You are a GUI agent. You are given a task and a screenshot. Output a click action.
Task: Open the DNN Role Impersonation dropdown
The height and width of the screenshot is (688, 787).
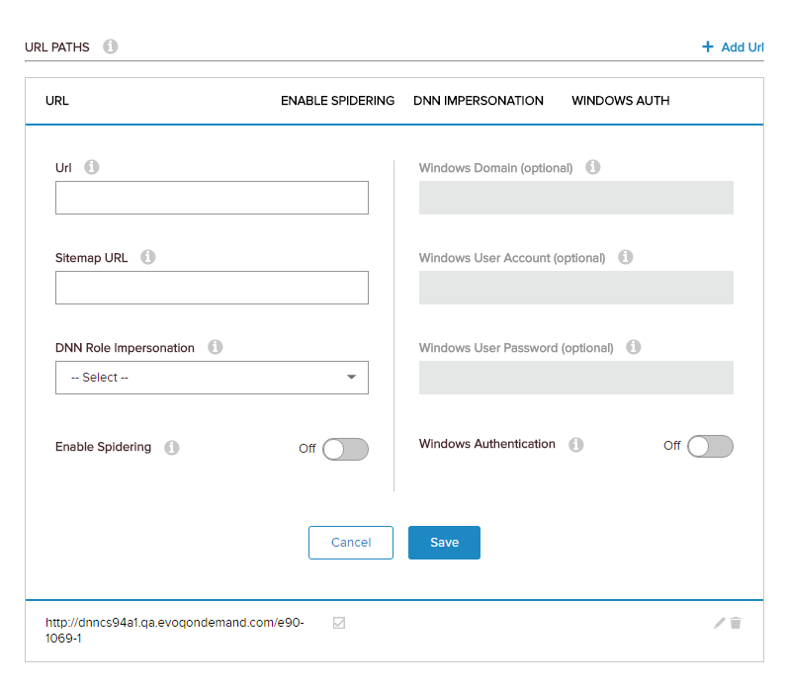coord(212,378)
